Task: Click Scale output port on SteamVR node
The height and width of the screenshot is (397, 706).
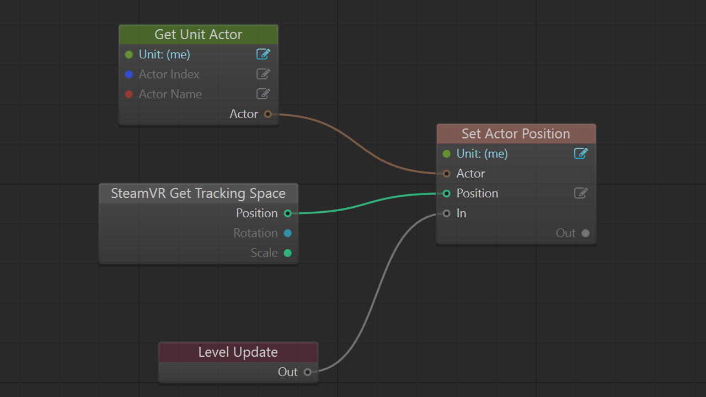Action: (x=287, y=253)
